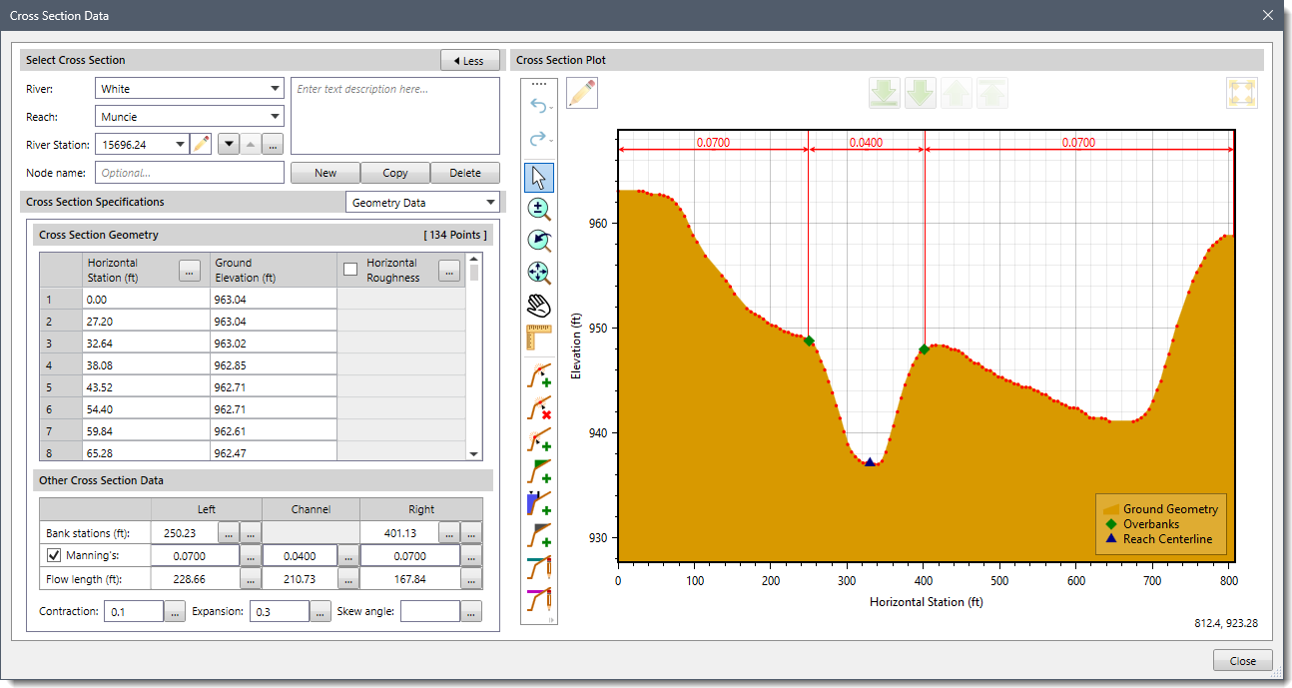Click the pencil icon beside River Station
The width and height of the screenshot is (1292, 688).
tap(202, 144)
